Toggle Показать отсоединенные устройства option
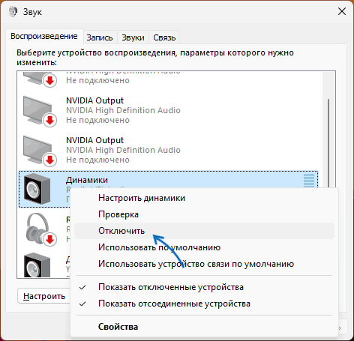 pos(204,304)
